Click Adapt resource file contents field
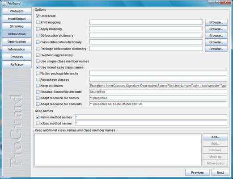This screenshot has height=179, width=233. (x=158, y=104)
